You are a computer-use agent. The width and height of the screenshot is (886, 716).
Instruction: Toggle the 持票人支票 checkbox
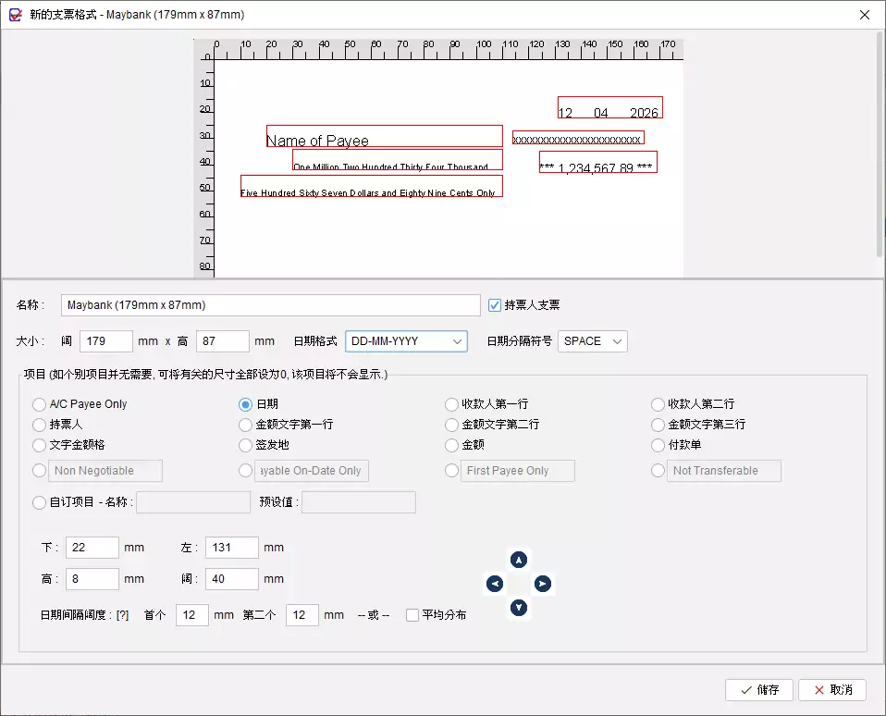click(495, 305)
